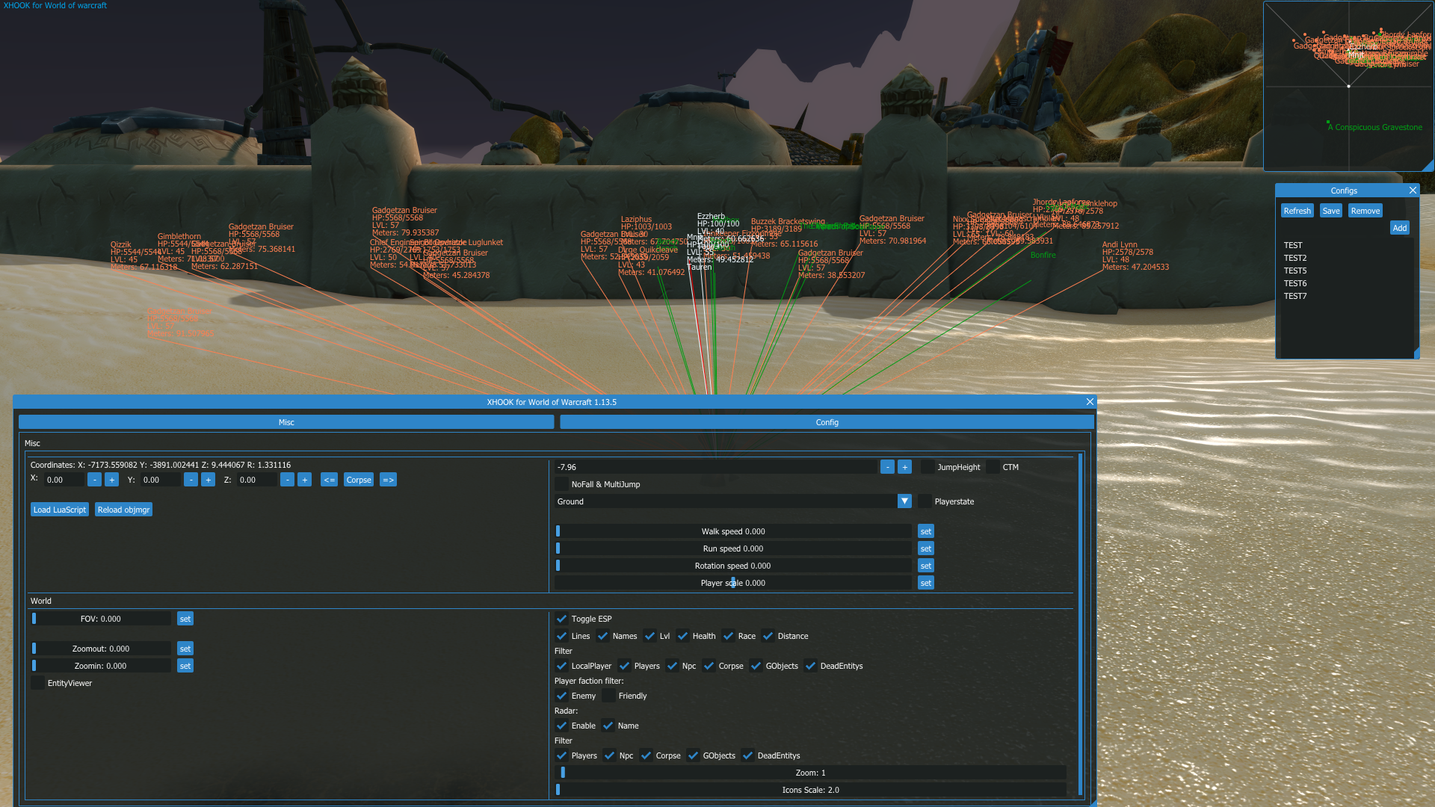Select the TEST5 config entry
Viewport: 1435px width, 807px height.
pyautogui.click(x=1295, y=270)
